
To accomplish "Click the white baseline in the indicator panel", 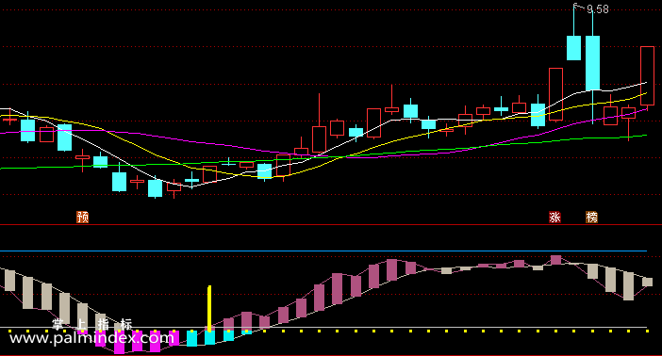I will coord(323,328).
